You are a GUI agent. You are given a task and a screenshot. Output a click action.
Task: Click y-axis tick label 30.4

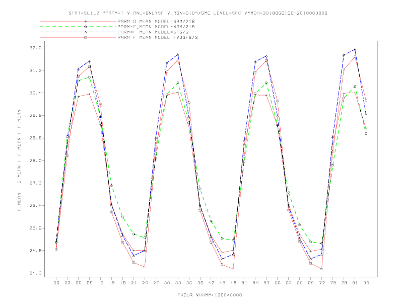coord(35,93)
